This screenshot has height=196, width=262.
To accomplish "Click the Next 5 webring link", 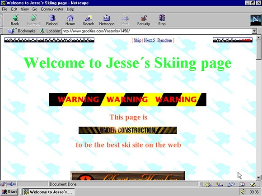I will pos(150,40).
